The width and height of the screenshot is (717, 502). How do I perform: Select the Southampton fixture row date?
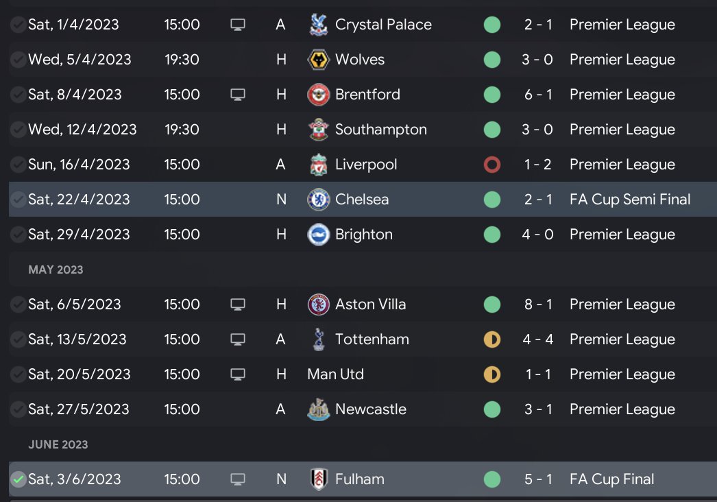82,130
